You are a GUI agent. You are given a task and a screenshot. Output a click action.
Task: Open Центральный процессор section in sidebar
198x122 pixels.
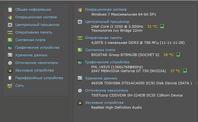38,25
